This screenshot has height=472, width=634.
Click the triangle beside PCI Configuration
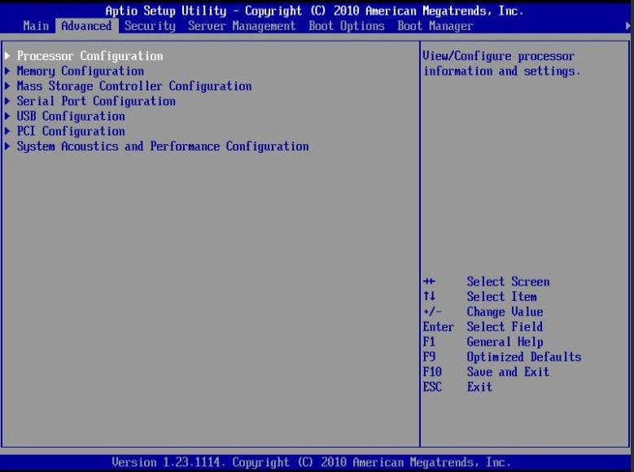tap(8, 131)
